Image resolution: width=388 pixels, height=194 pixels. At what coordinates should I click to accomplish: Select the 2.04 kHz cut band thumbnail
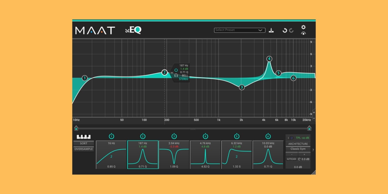[174, 155]
